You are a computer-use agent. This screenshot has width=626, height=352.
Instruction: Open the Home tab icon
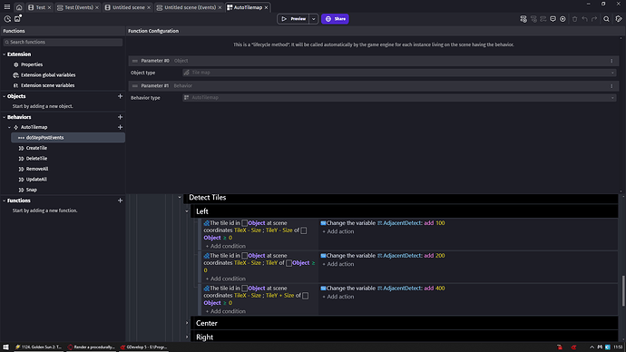(x=19, y=7)
